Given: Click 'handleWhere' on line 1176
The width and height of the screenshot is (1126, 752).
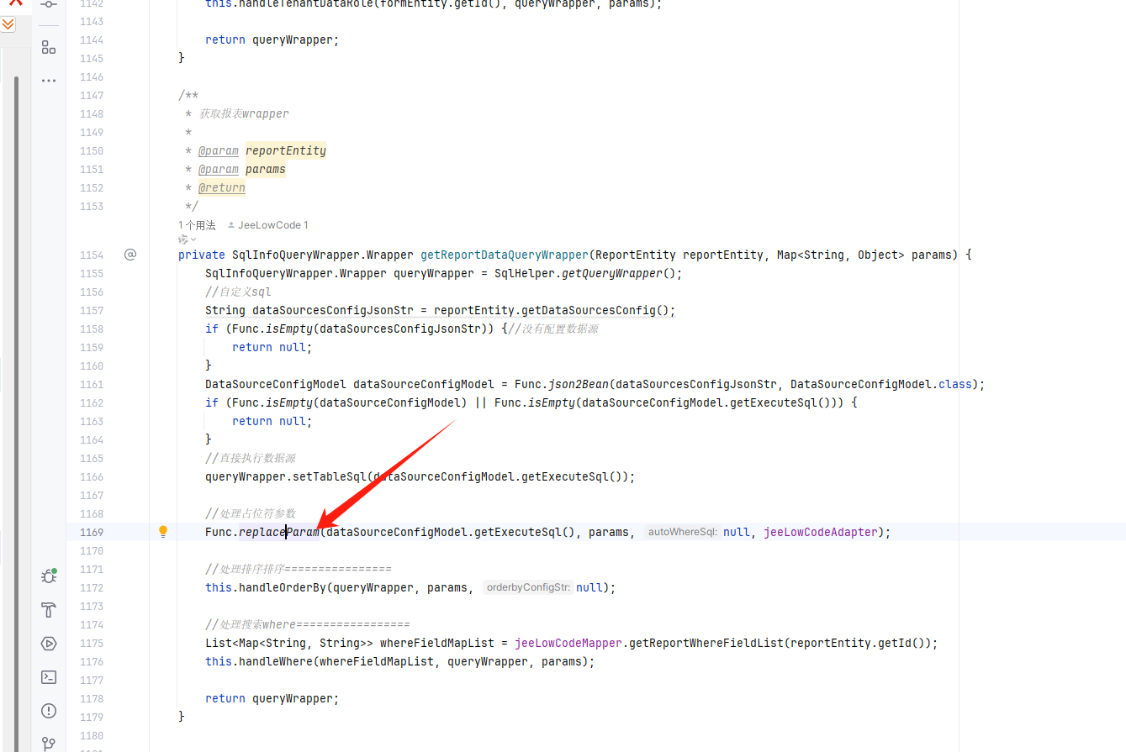Looking at the screenshot, I should pos(276,661).
